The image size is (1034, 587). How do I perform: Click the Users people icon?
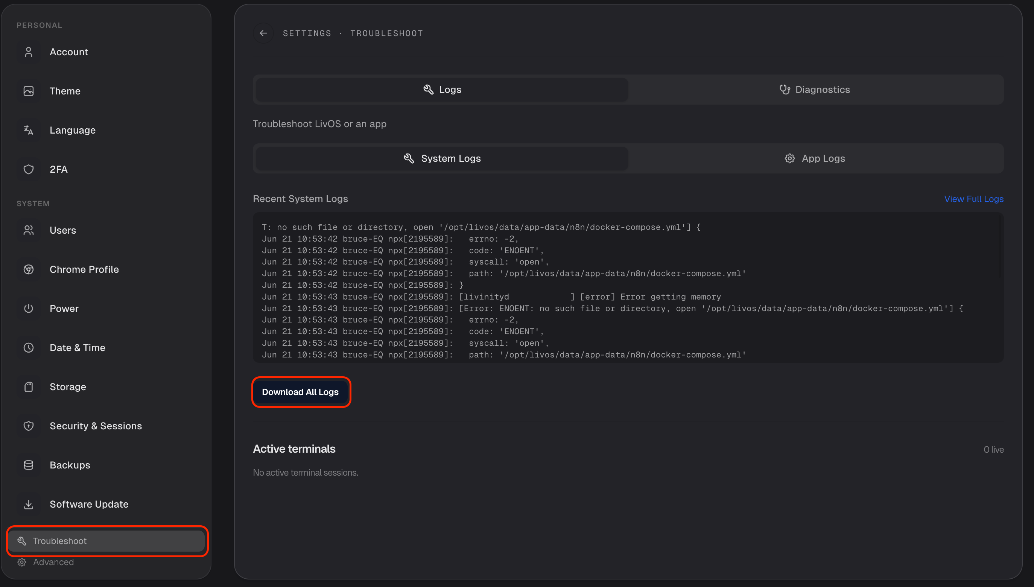coord(29,230)
